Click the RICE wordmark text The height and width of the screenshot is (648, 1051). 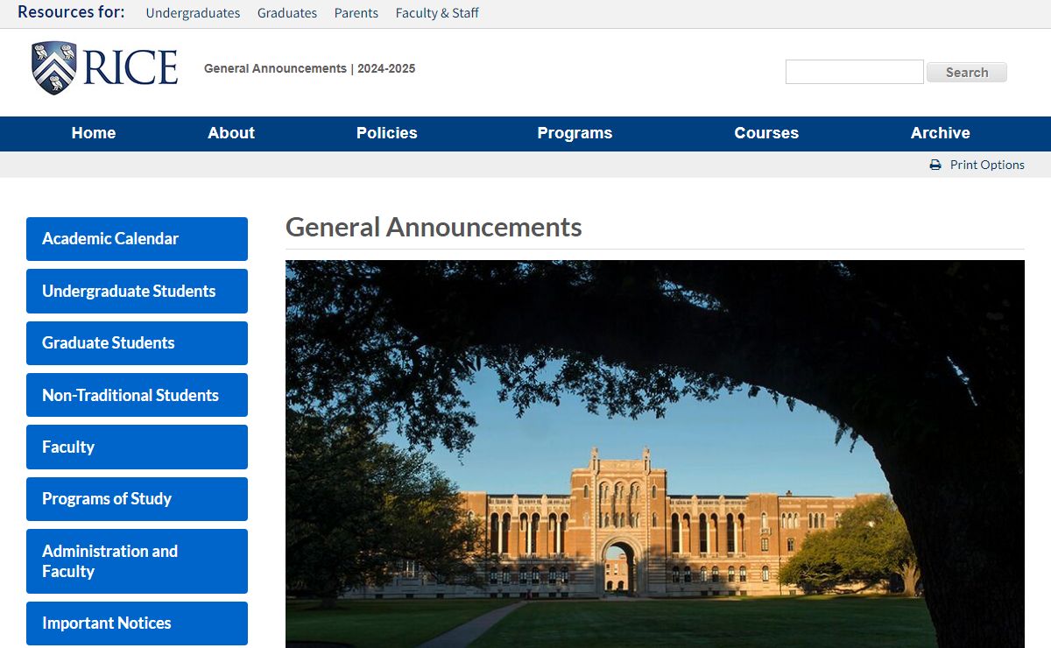pos(130,67)
